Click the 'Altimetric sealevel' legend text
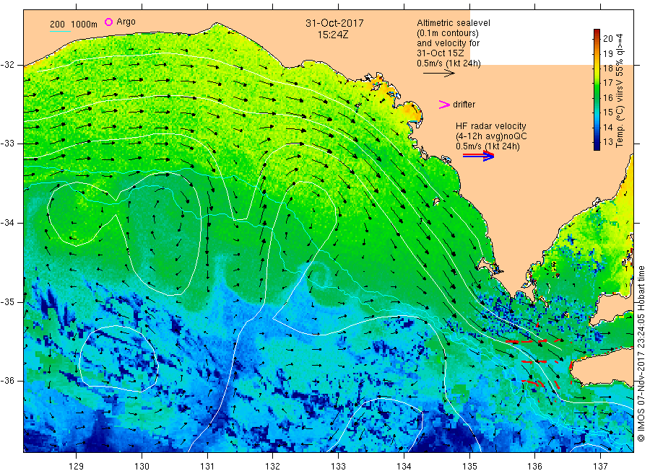 pos(453,23)
